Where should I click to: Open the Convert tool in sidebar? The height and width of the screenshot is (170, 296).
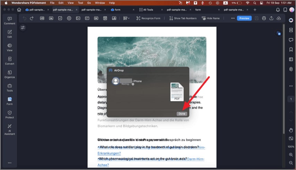pos(10,61)
